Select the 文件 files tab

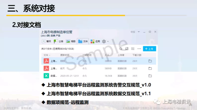(x=83, y=41)
